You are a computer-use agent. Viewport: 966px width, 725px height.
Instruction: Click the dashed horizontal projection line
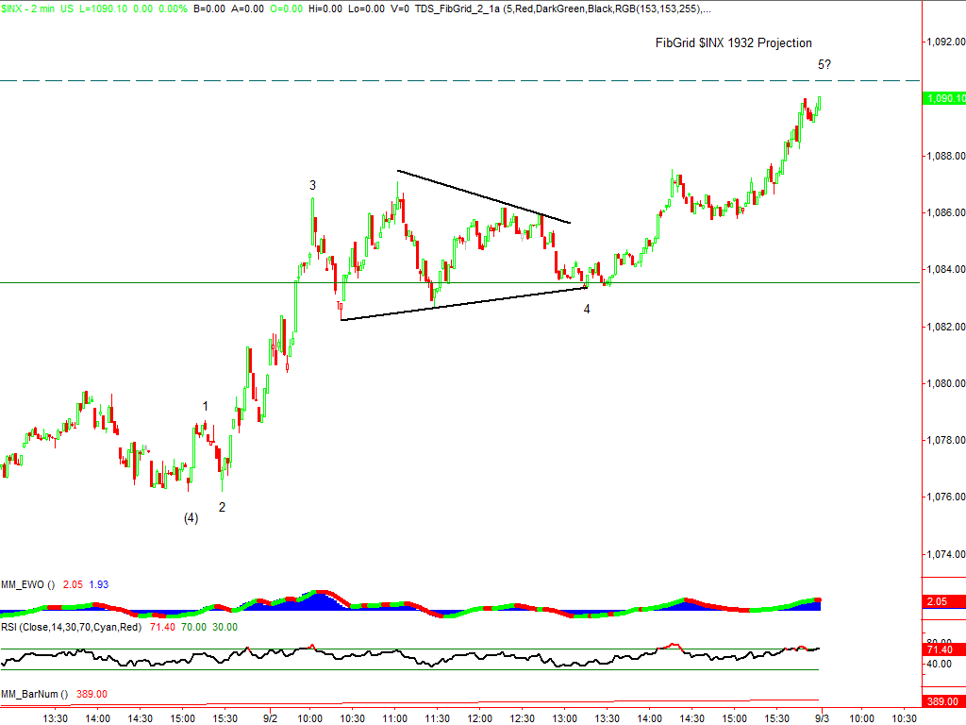pyautogui.click(x=472, y=81)
